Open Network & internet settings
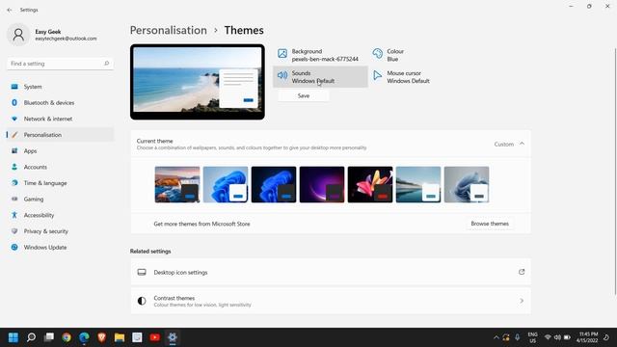Image resolution: width=617 pixels, height=347 pixels. point(60,119)
